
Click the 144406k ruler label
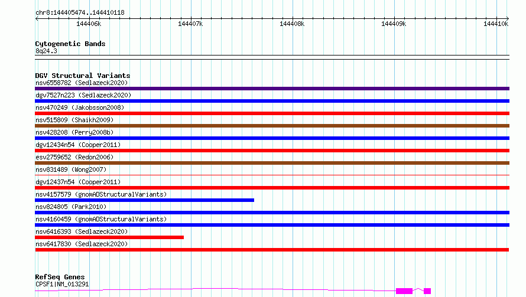pyautogui.click(x=89, y=24)
